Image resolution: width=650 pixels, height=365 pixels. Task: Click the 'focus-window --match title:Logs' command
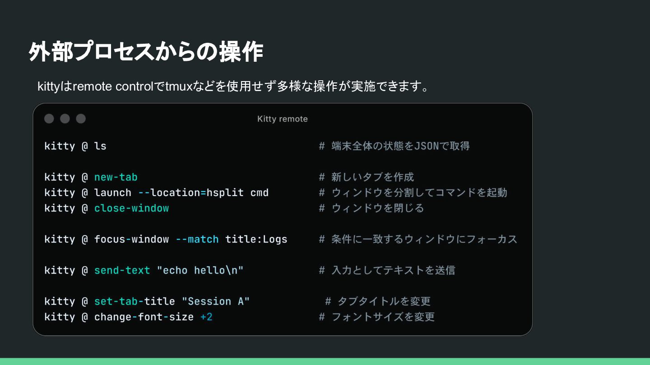pyautogui.click(x=191, y=239)
